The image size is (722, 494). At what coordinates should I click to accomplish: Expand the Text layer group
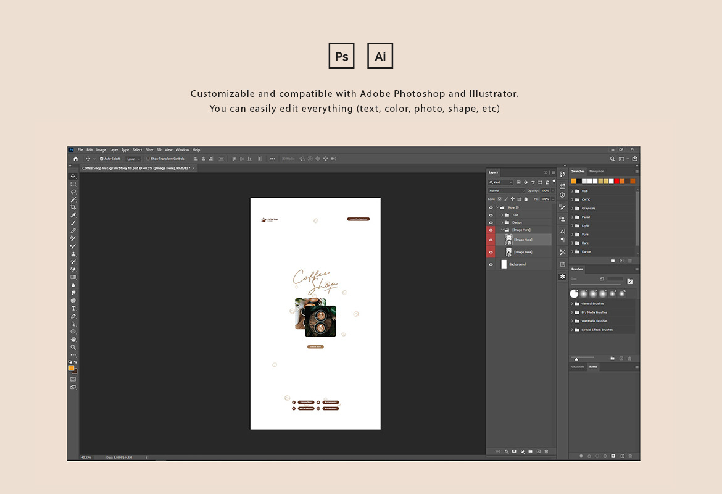pyautogui.click(x=502, y=215)
